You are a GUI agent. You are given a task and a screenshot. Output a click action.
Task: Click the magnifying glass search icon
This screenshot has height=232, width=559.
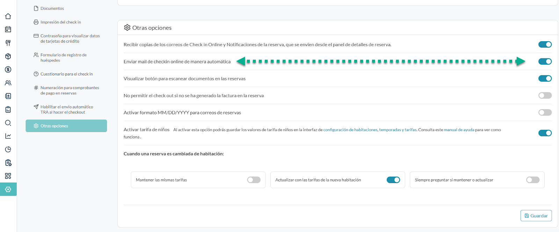pos(8,123)
